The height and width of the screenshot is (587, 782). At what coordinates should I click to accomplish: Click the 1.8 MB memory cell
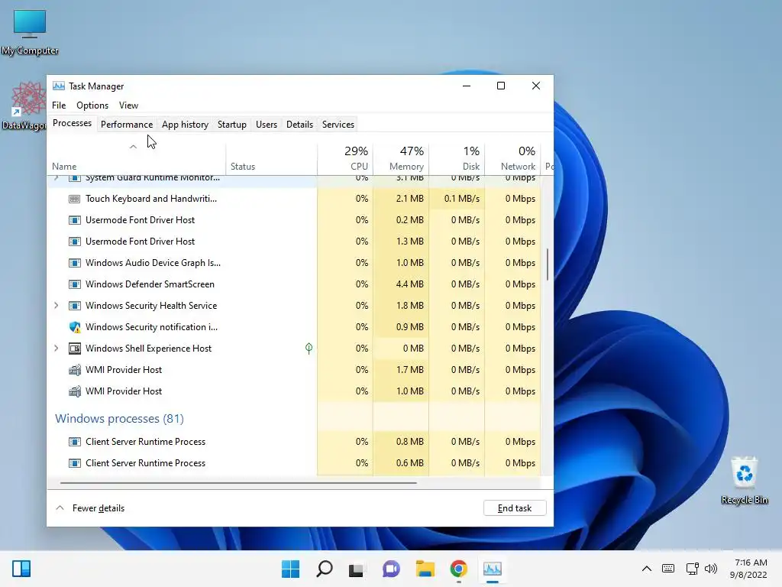click(x=401, y=306)
